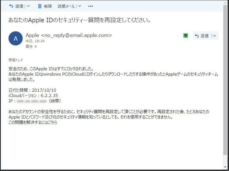The height and width of the screenshot is (171, 229).
Task: Click 返信 button in message header
Action: click(202, 36)
